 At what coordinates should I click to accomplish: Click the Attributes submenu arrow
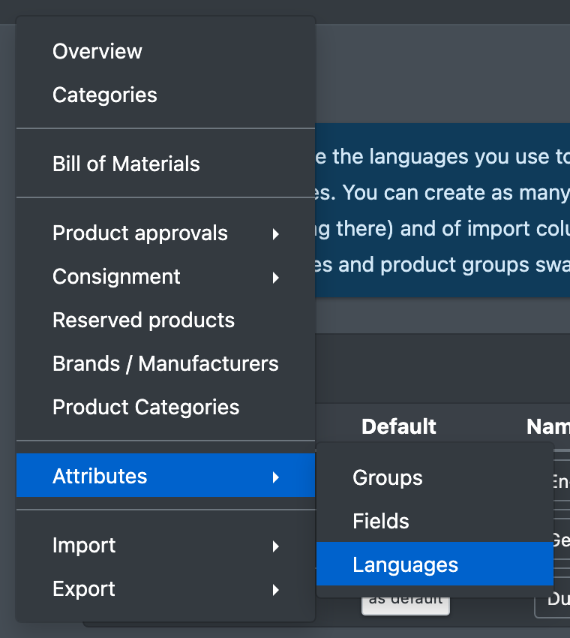(x=276, y=477)
